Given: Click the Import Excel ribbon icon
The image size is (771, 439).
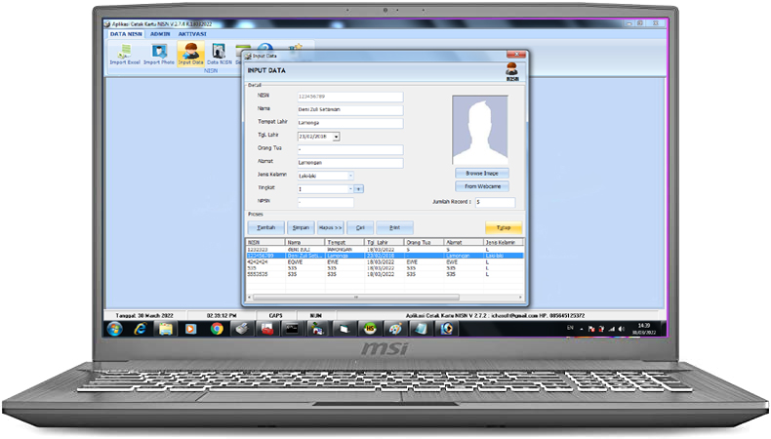Looking at the screenshot, I should 125,53.
